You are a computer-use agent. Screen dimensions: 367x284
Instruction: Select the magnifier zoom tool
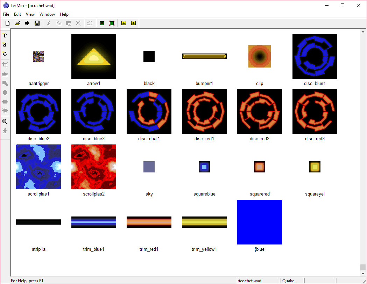(x=5, y=121)
